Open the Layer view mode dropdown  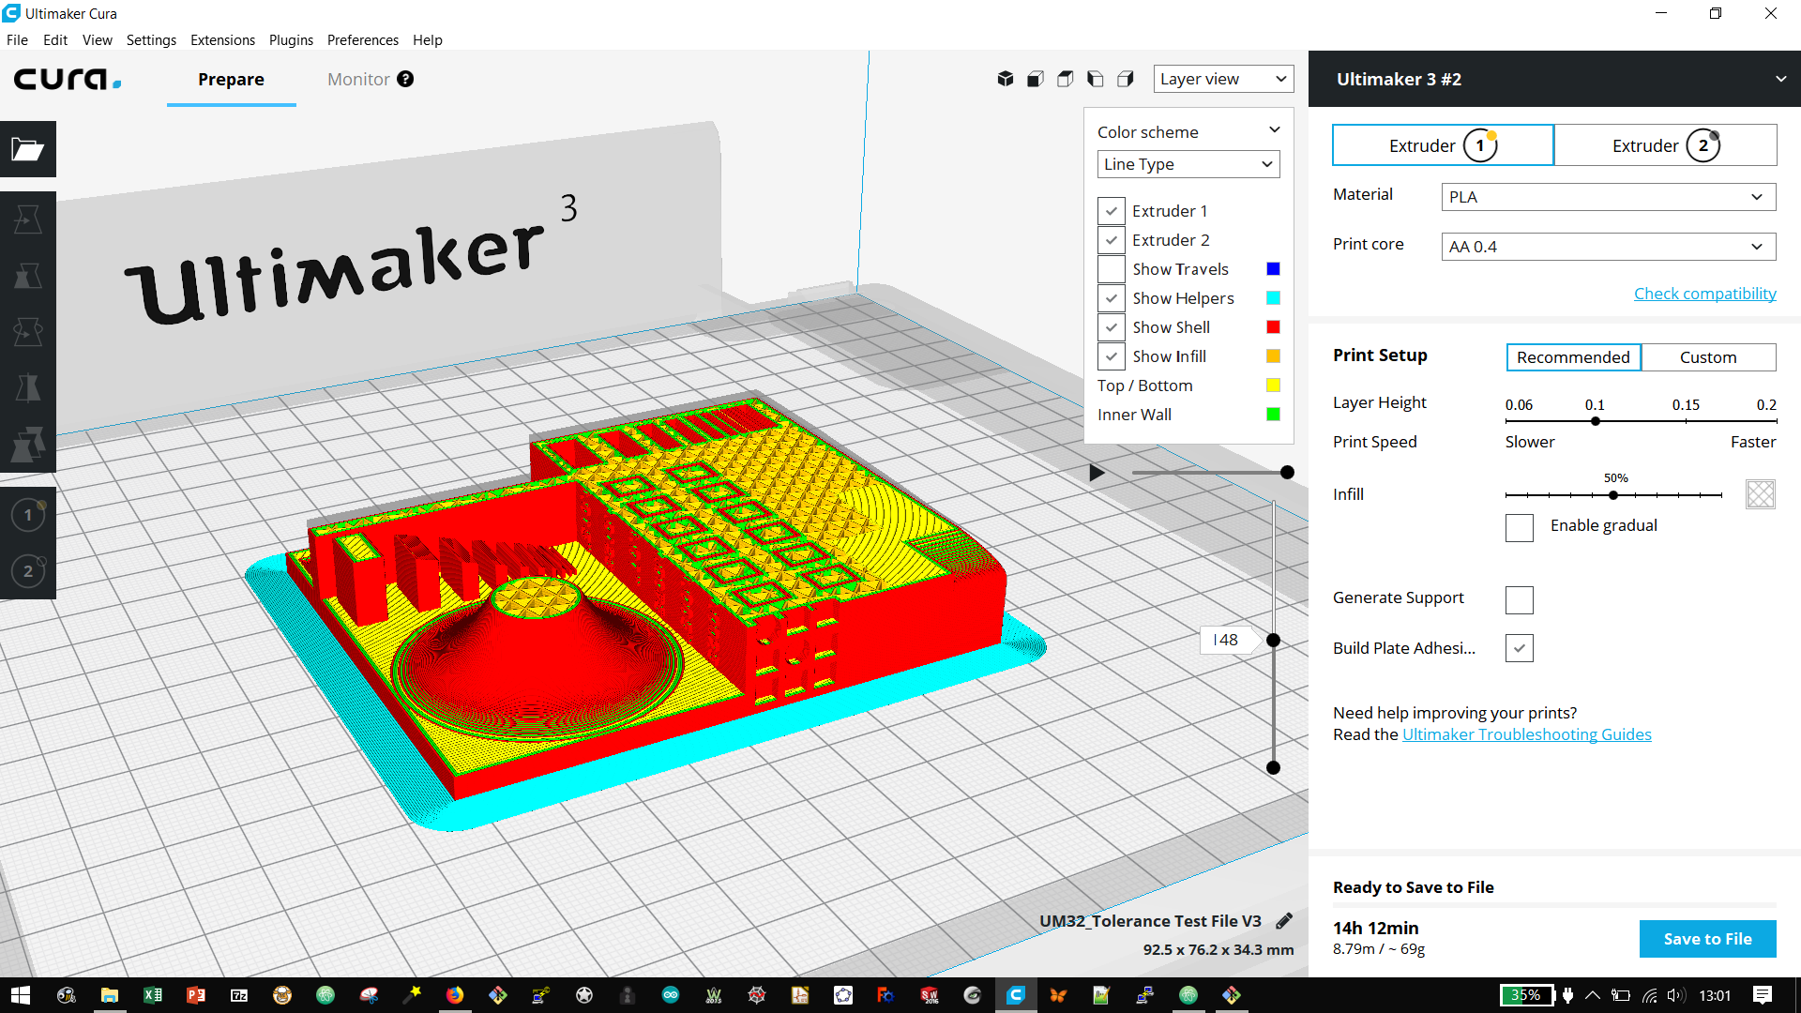click(x=1223, y=79)
